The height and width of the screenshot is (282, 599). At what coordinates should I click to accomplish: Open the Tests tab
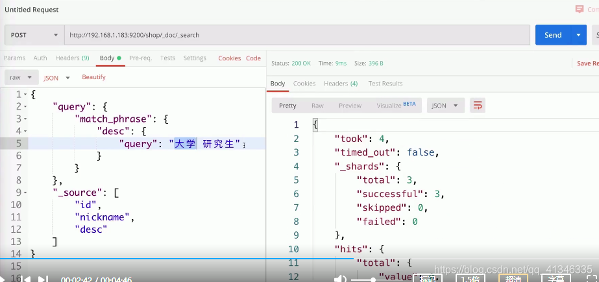click(x=167, y=58)
